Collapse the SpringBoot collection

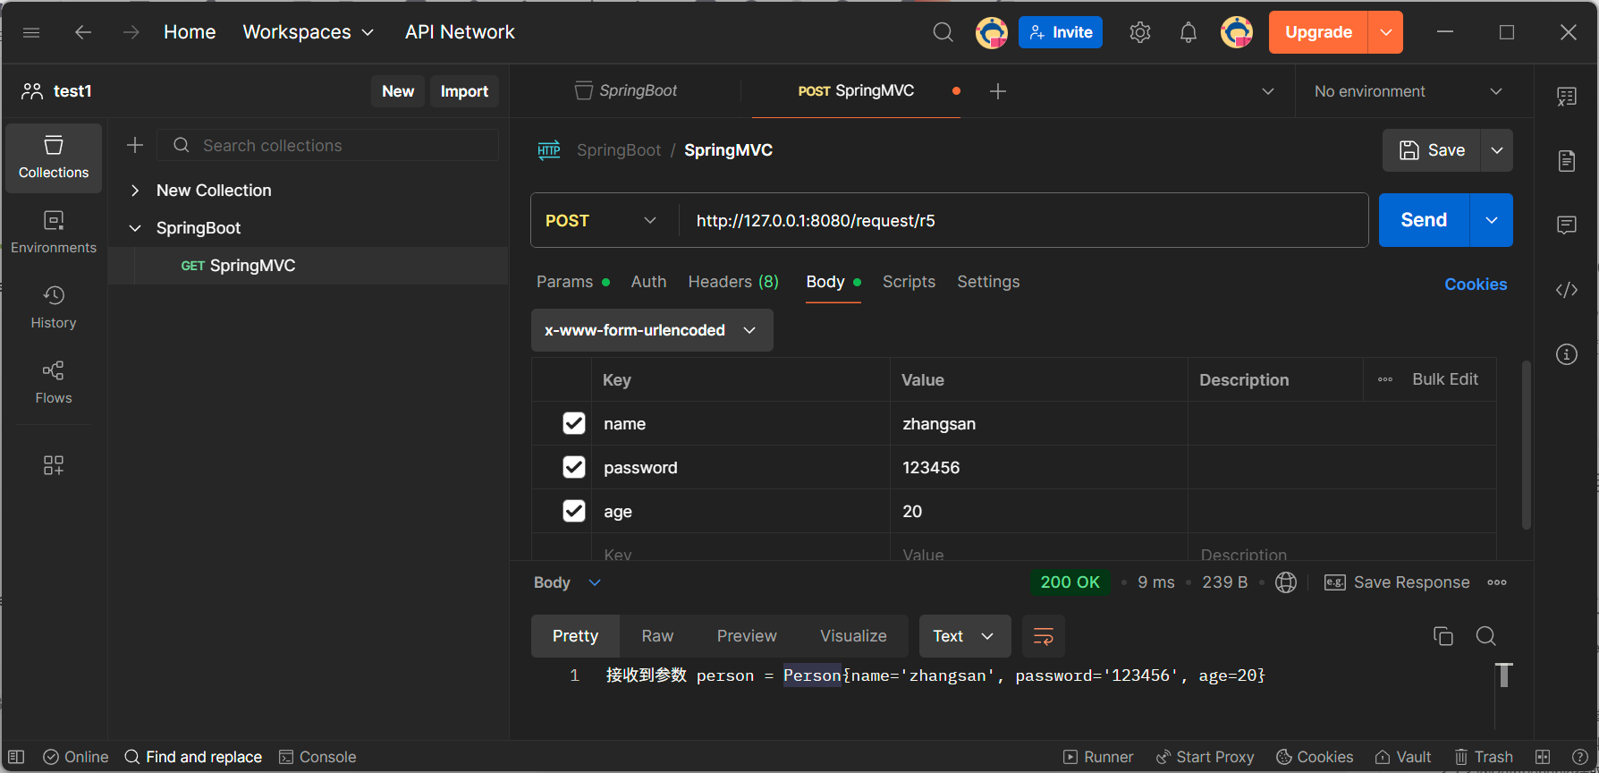(135, 228)
